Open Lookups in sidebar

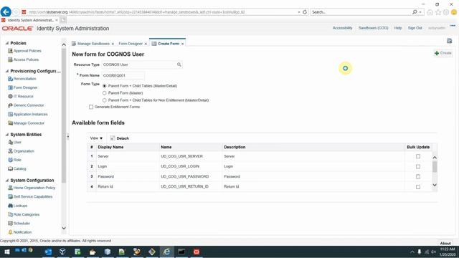(x=20, y=206)
